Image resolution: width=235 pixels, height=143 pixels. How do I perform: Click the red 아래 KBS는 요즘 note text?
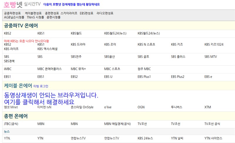(26, 41)
